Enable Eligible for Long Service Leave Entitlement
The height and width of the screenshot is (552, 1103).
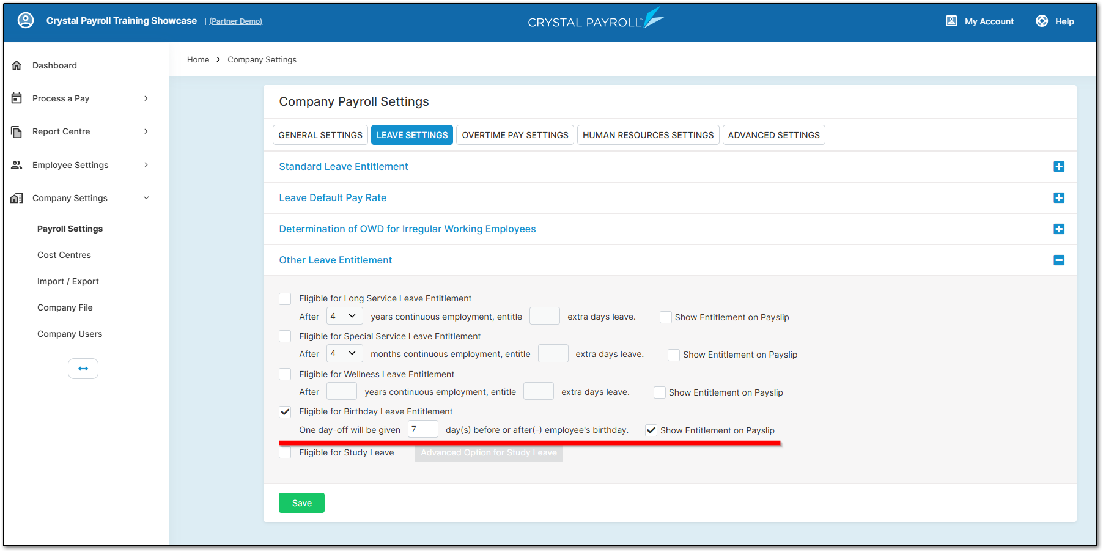[285, 299]
